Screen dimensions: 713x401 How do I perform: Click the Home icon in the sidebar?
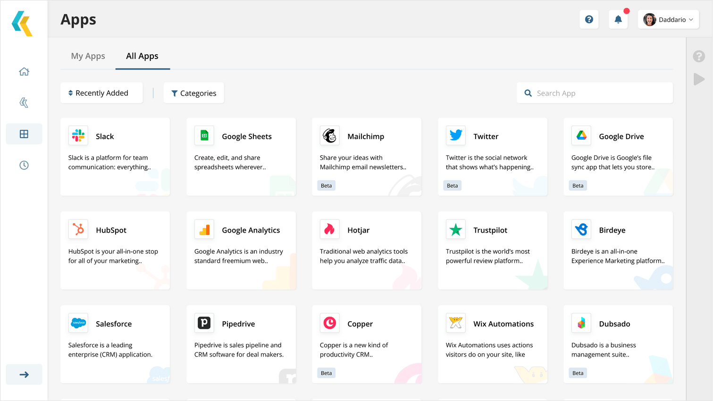(24, 71)
